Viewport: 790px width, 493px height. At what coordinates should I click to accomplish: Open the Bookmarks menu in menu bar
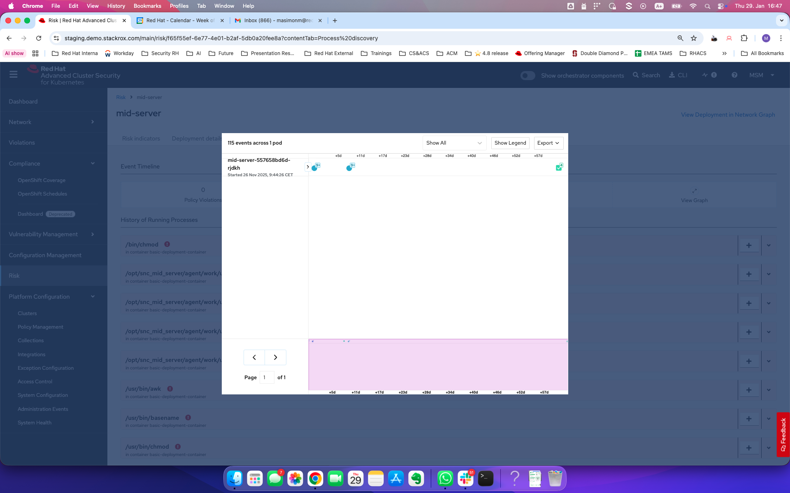coord(147,6)
